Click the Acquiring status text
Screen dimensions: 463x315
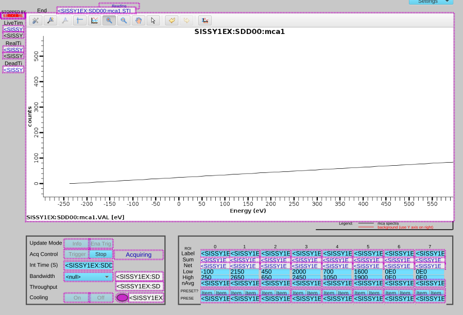pos(139,255)
